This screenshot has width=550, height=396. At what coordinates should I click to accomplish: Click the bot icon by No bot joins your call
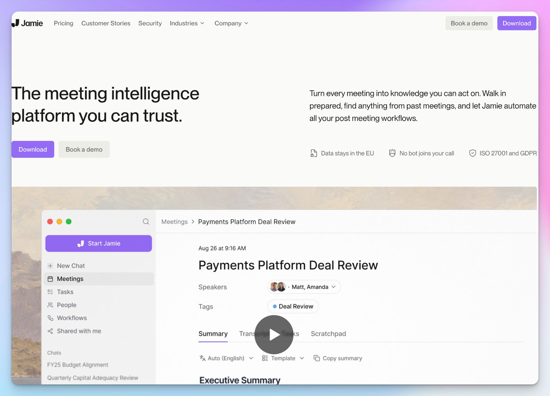(392, 153)
